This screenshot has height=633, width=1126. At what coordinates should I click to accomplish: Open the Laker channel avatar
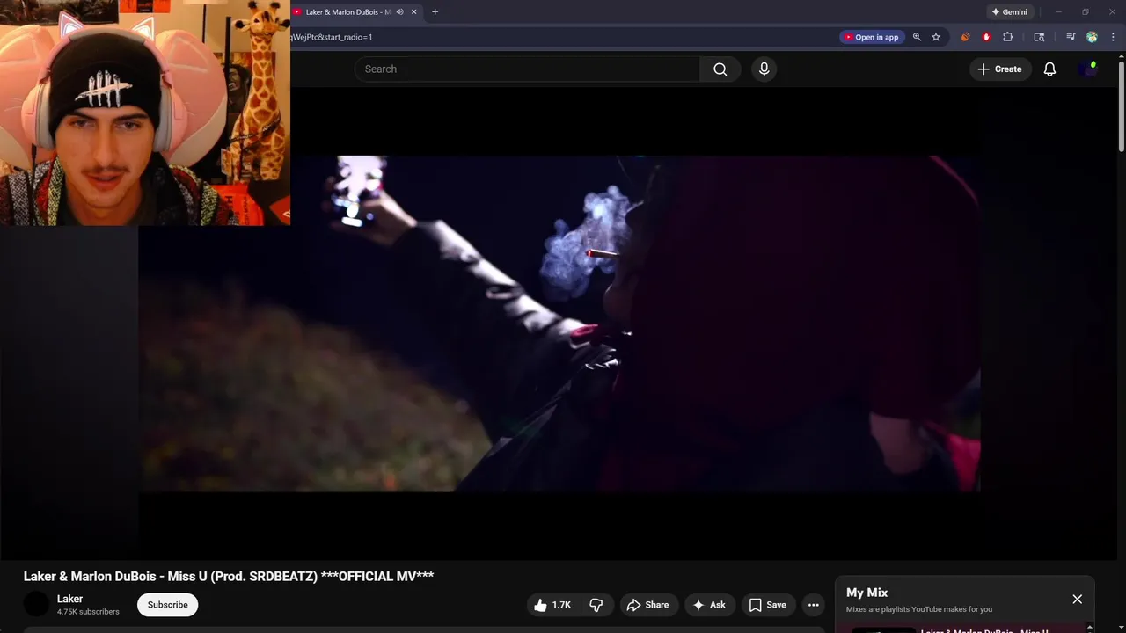point(36,605)
